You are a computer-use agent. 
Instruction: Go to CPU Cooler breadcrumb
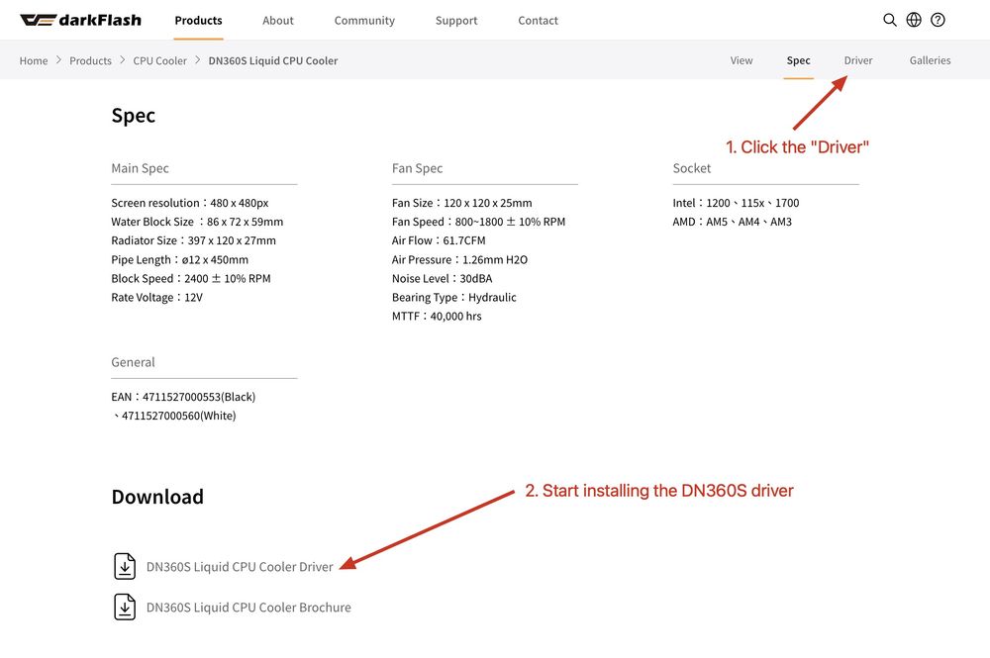tap(159, 60)
